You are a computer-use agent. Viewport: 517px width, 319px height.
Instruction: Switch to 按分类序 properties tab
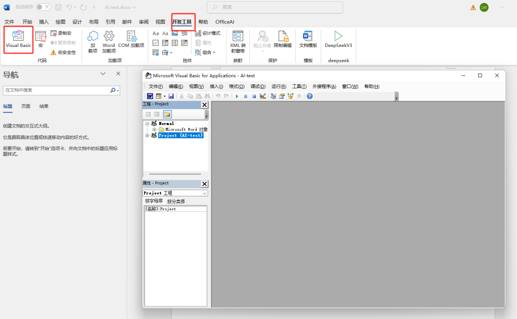(x=176, y=201)
